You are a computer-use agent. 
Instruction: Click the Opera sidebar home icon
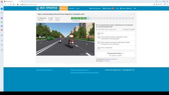coord(2,13)
